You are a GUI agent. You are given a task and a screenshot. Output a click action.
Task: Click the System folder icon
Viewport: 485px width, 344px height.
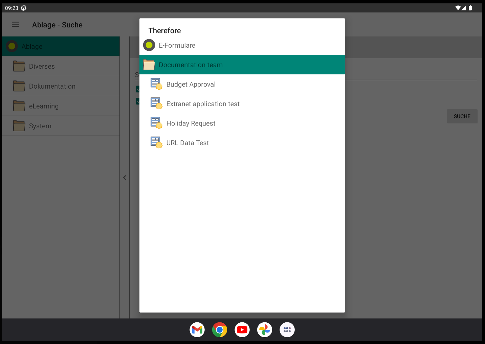19,126
